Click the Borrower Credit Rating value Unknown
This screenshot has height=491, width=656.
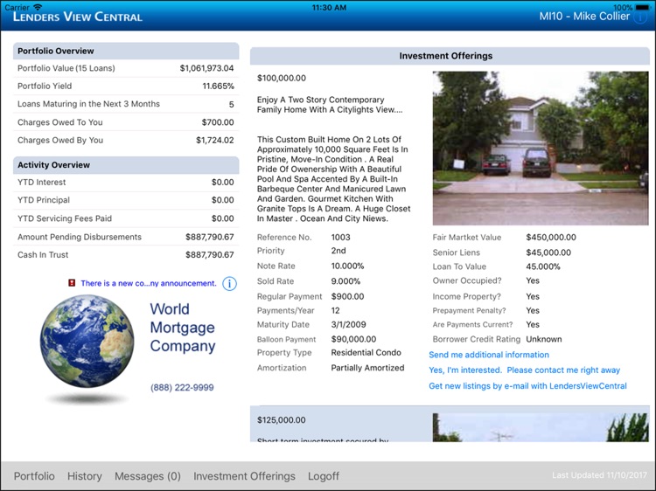(544, 339)
